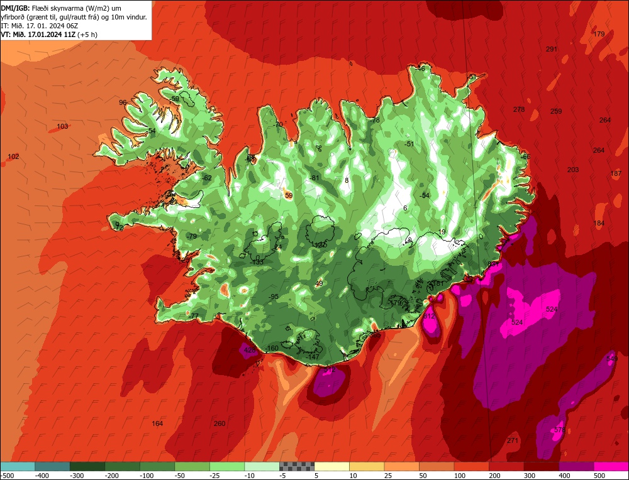Click the red 200 to 300 legend swatch
Image resolution: width=629 pixels, height=480 pixels.
pos(506,466)
